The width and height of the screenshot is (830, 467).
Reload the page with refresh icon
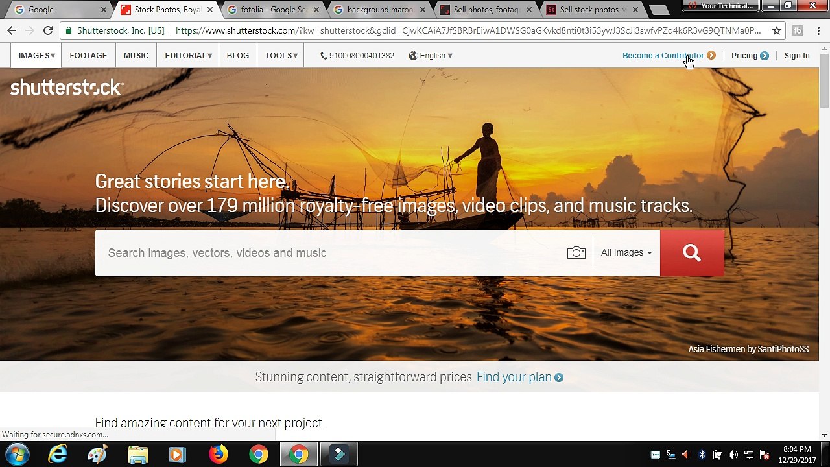click(48, 30)
